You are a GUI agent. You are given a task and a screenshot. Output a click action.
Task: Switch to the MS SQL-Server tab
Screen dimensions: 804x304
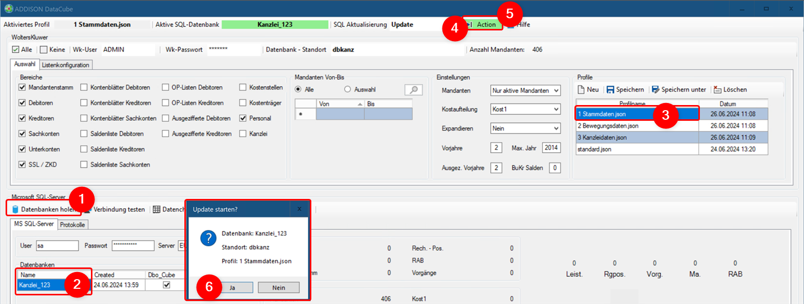[34, 224]
